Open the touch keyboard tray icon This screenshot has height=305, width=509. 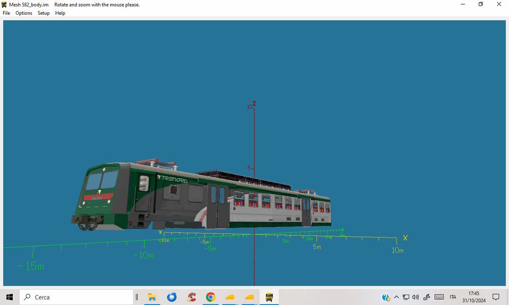click(439, 297)
